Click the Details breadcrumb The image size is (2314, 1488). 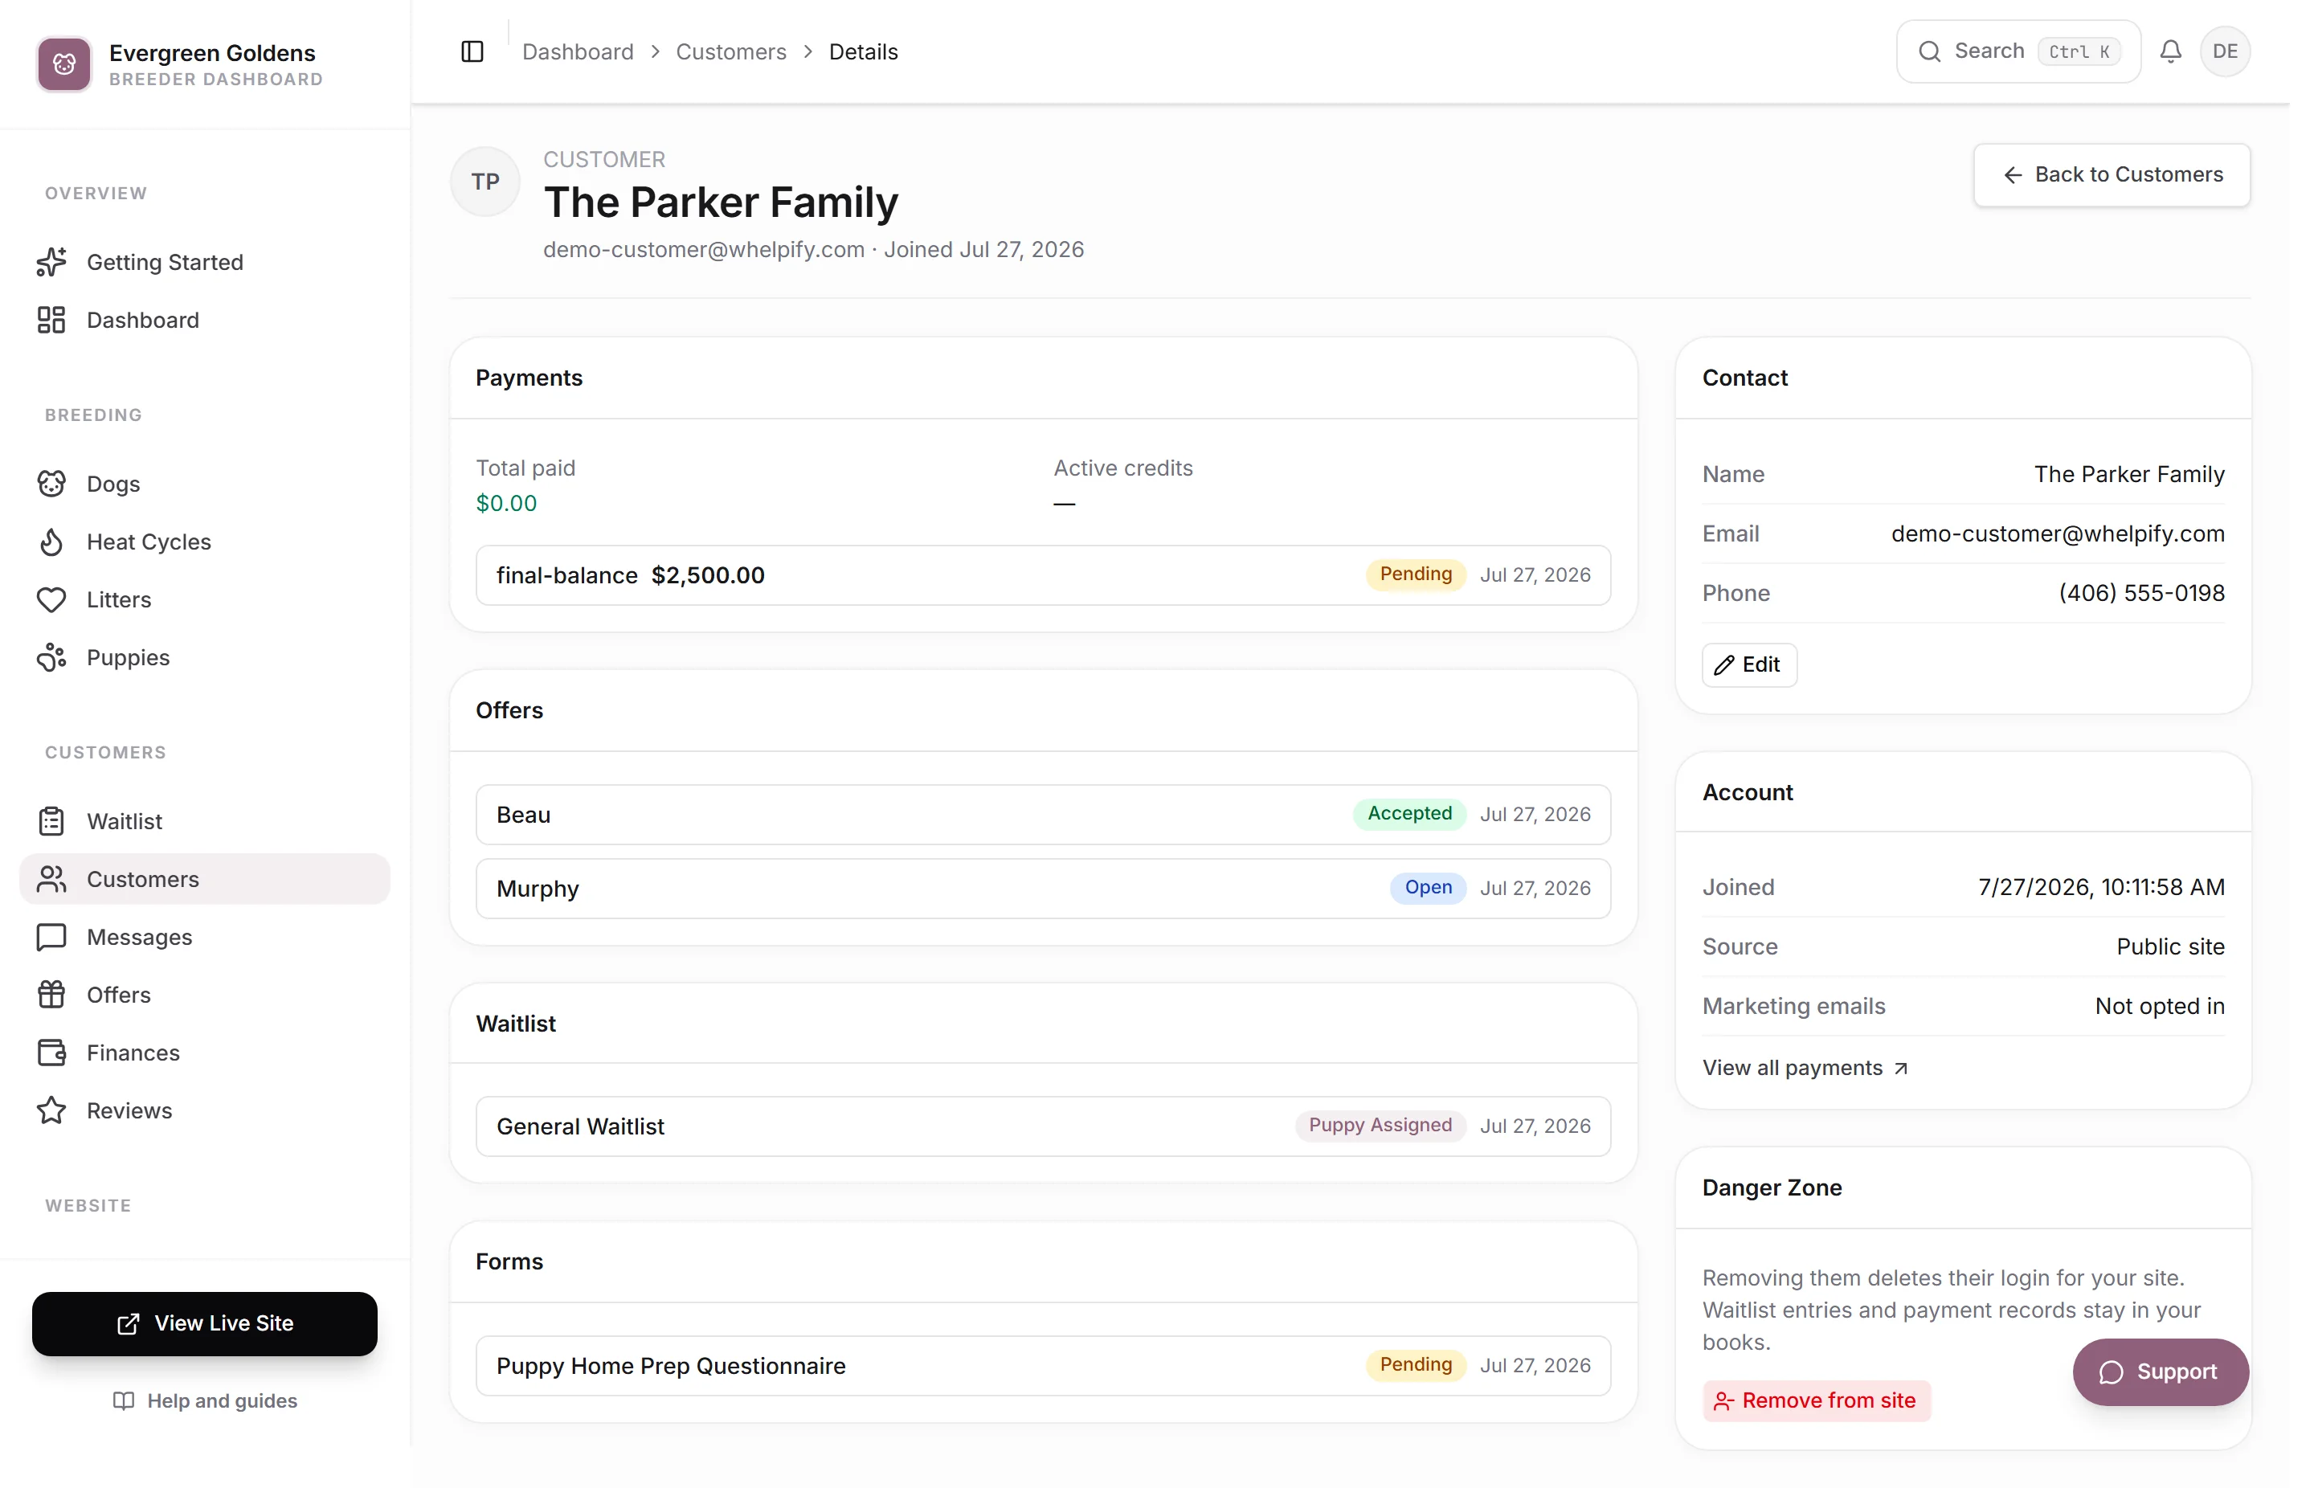pyautogui.click(x=864, y=52)
